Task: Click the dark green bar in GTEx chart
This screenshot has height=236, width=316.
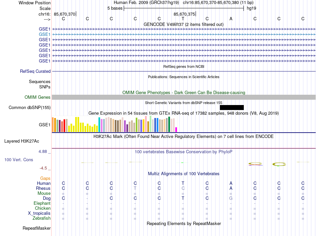Action: pos(169,124)
